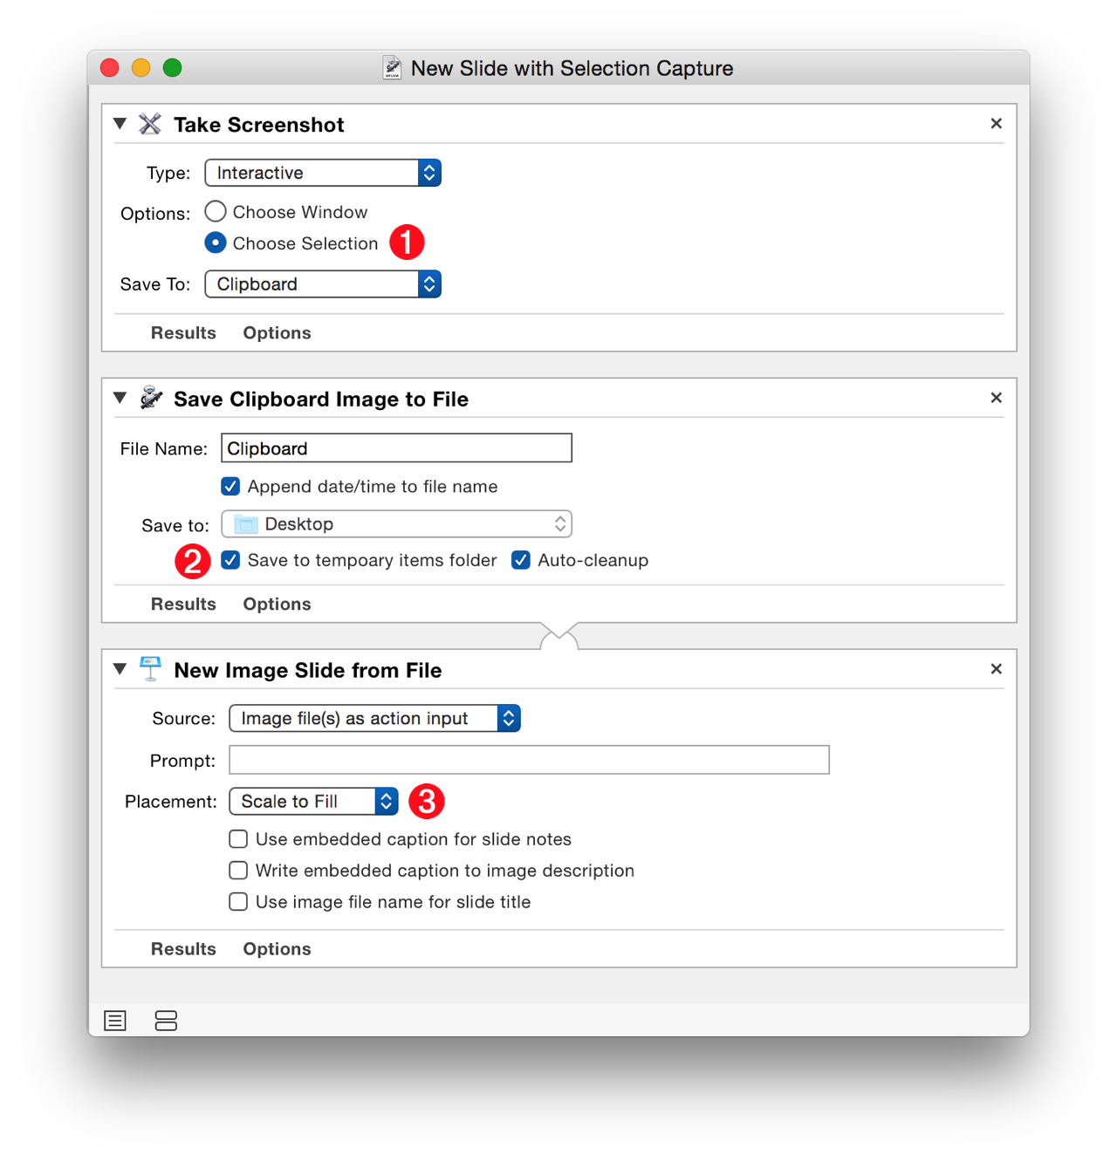Viewport: 1117px width, 1162px height.
Task: Select the Choose Window radio option
Action: (216, 211)
